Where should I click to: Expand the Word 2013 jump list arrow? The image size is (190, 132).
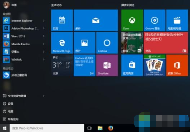(44, 36)
